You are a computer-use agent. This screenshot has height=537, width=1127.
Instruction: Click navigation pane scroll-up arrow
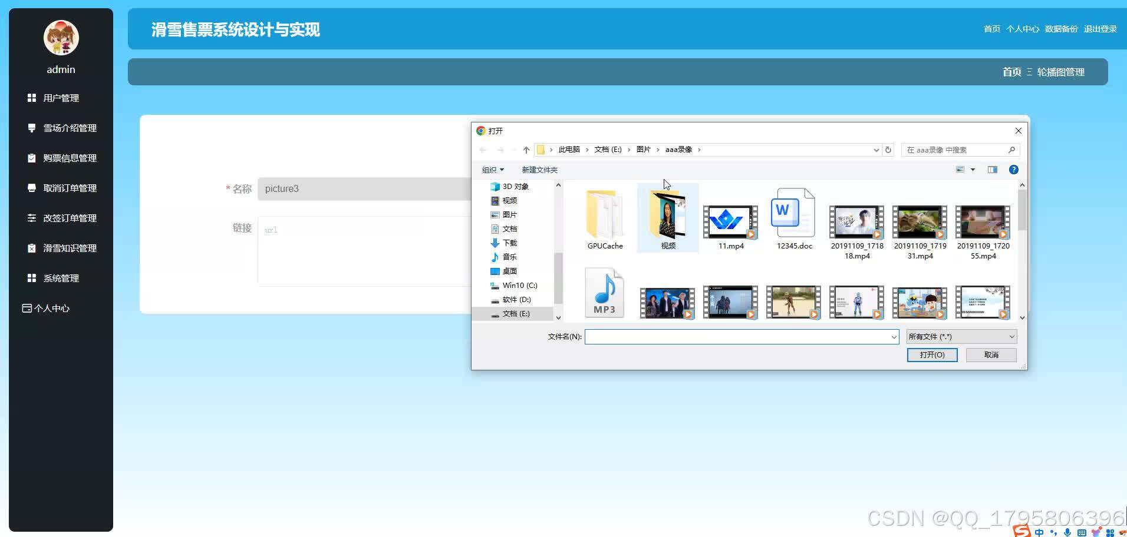tap(558, 185)
